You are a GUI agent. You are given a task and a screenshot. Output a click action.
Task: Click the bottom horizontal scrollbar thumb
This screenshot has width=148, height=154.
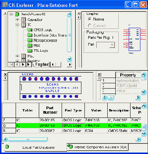(x=28, y=140)
